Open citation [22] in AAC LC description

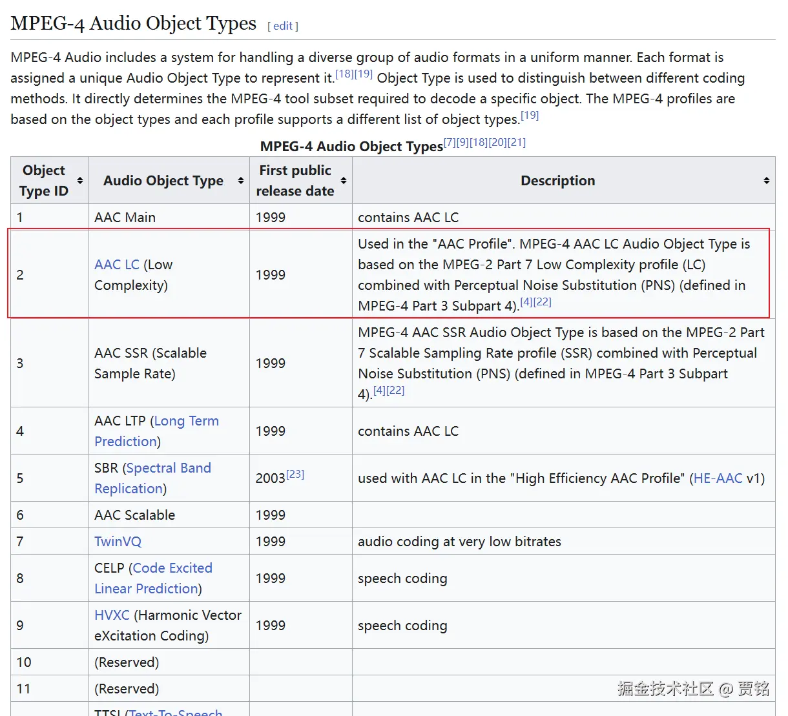tap(543, 302)
